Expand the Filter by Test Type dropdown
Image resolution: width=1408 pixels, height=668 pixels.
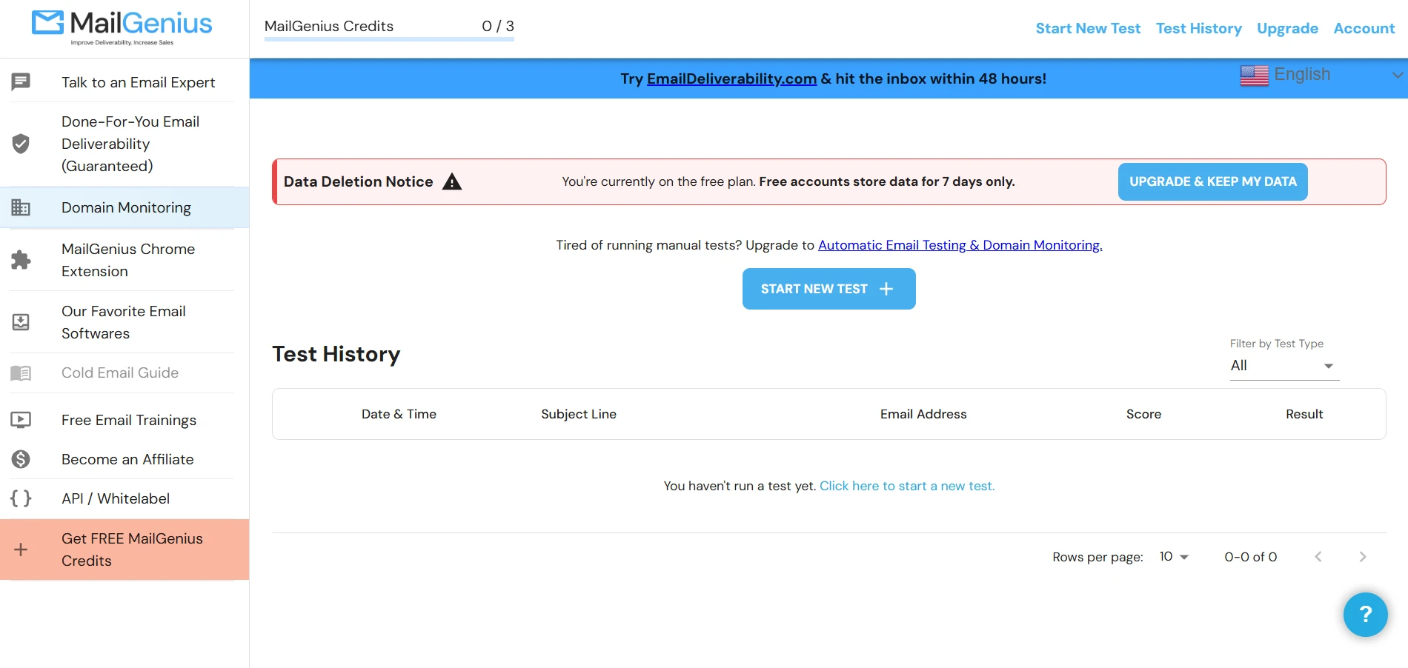click(x=1284, y=366)
